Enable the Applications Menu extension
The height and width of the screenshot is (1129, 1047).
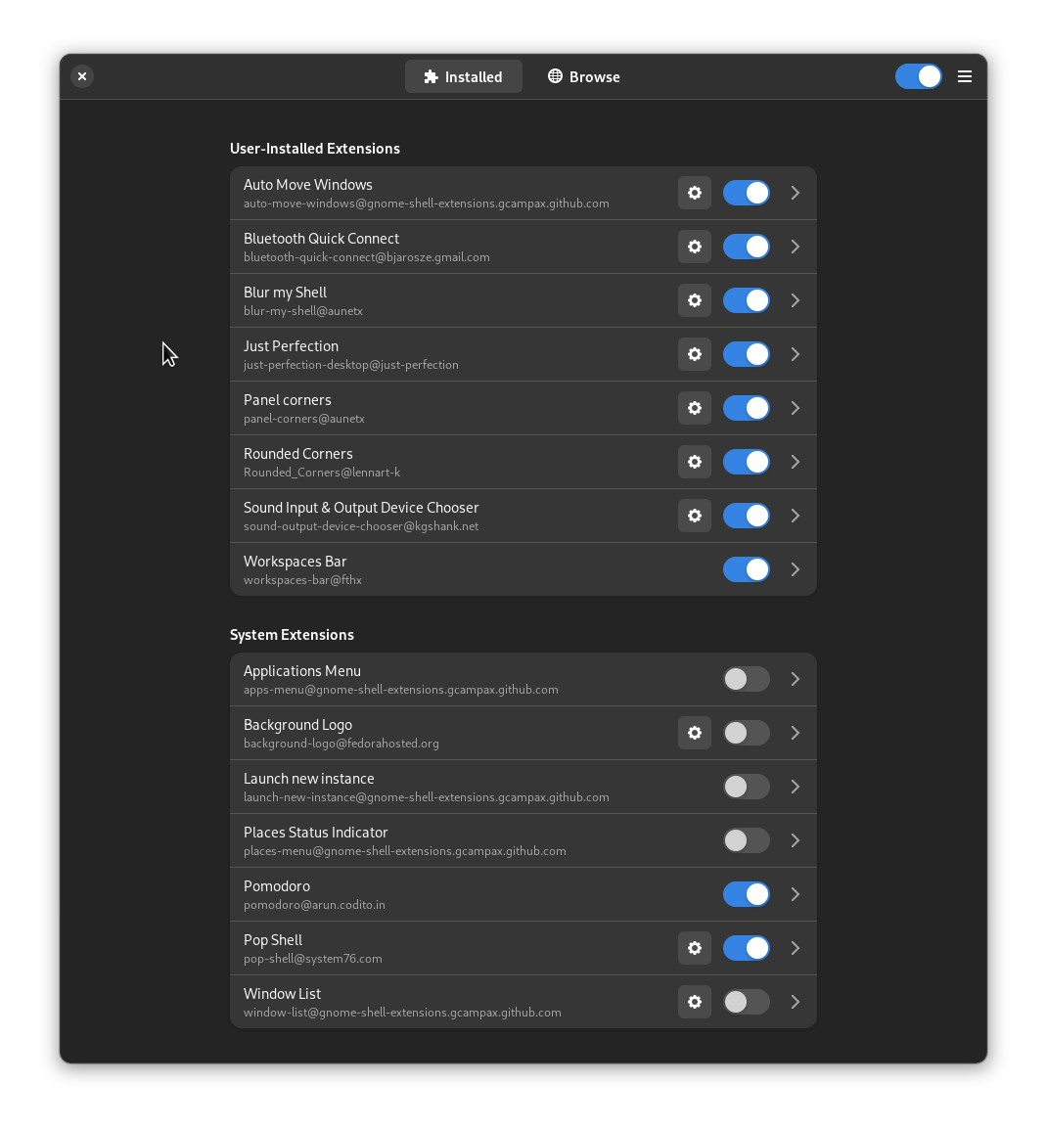coord(746,679)
